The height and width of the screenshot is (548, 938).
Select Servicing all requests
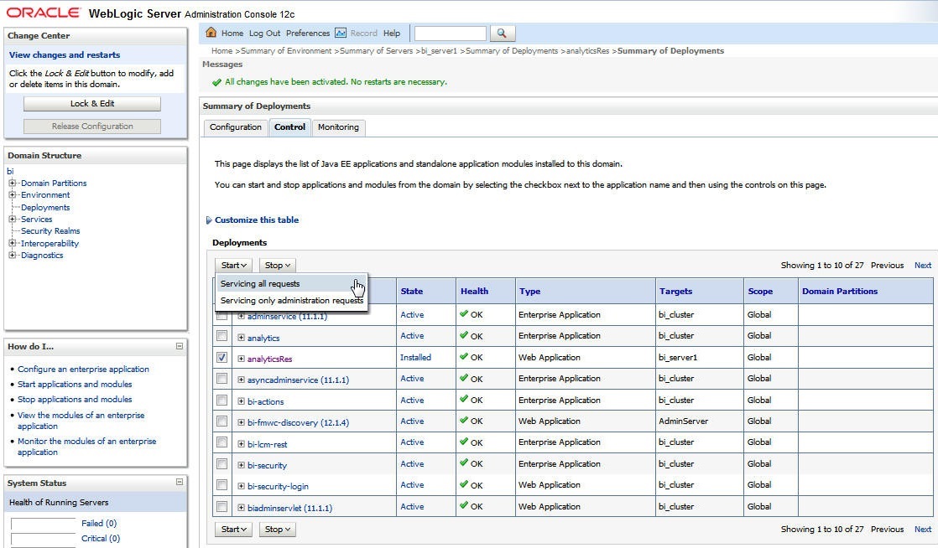coord(291,284)
